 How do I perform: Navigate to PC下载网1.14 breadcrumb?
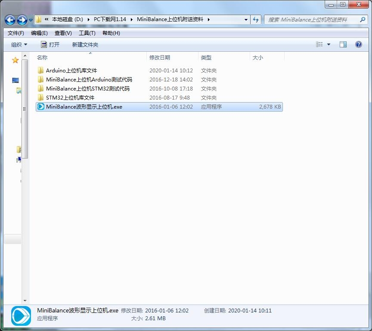110,19
